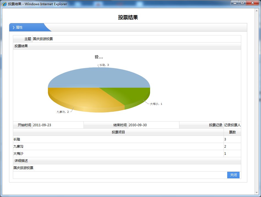The width and height of the screenshot is (261, 197).
Task: Click the Internet Explorer icon in title bar
Action: (5, 4)
